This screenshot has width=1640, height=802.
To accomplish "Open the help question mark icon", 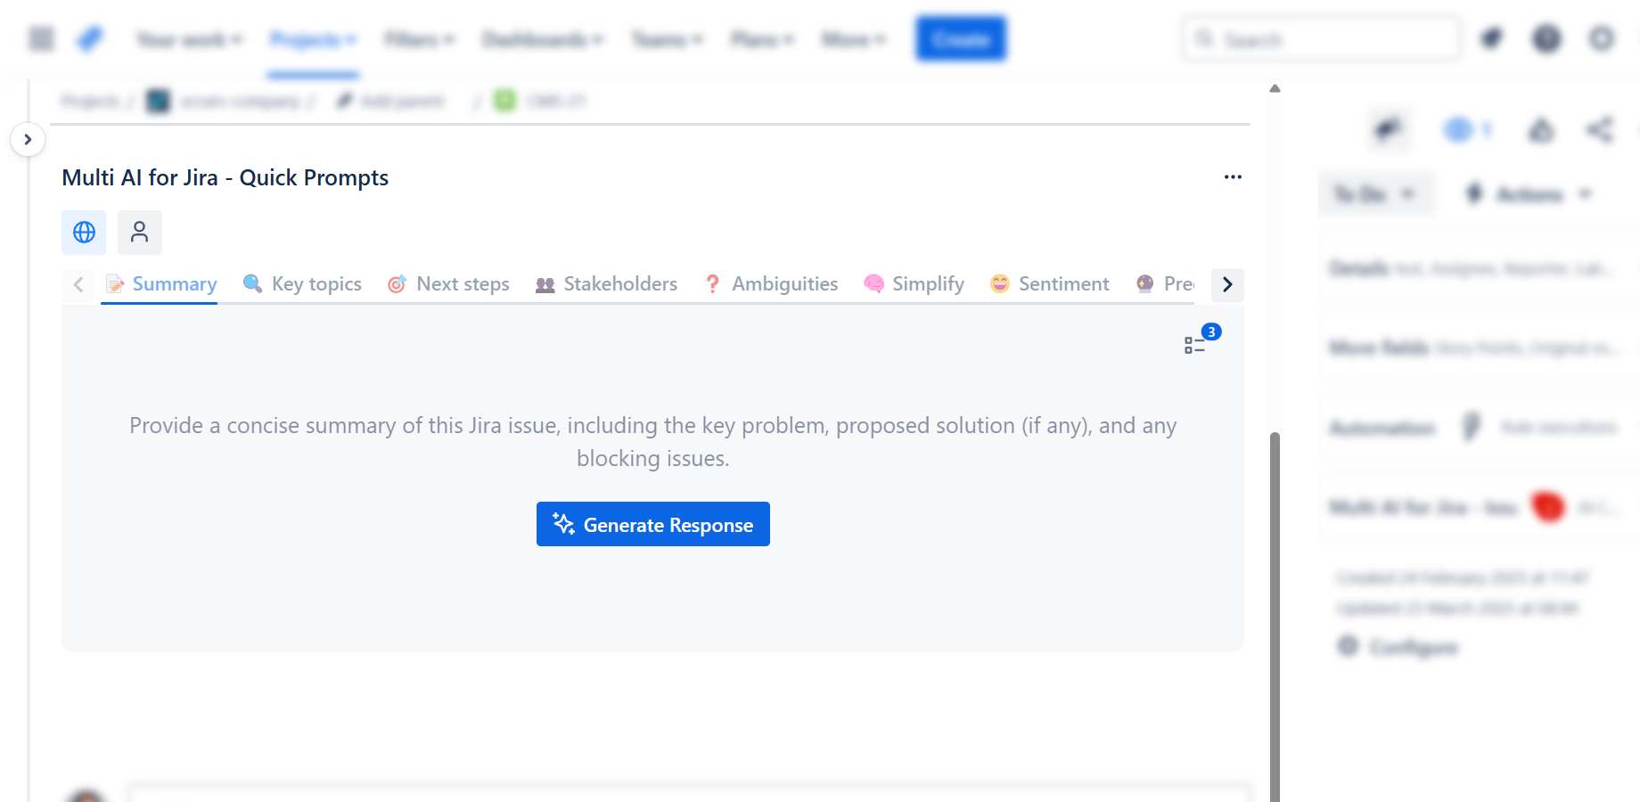I will (x=1546, y=39).
